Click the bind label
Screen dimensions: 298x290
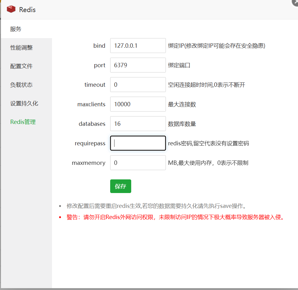point(99,46)
